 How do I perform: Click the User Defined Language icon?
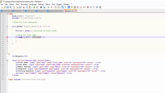tap(72, 7)
